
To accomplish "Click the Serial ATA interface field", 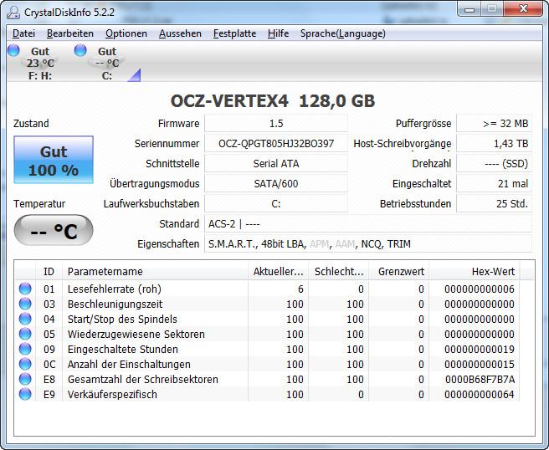I will (x=276, y=163).
